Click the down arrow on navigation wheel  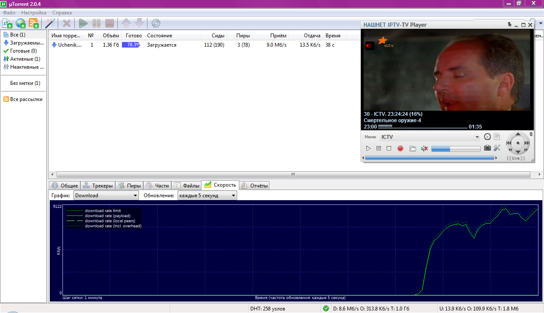(x=518, y=151)
